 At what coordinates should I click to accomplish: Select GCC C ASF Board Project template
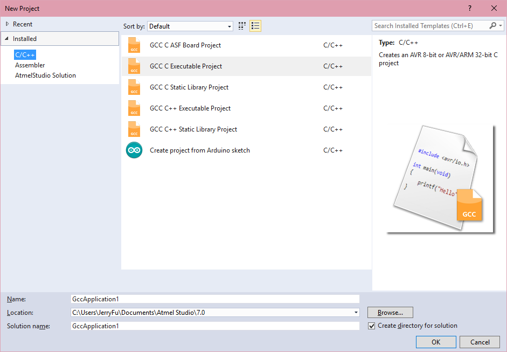point(246,45)
